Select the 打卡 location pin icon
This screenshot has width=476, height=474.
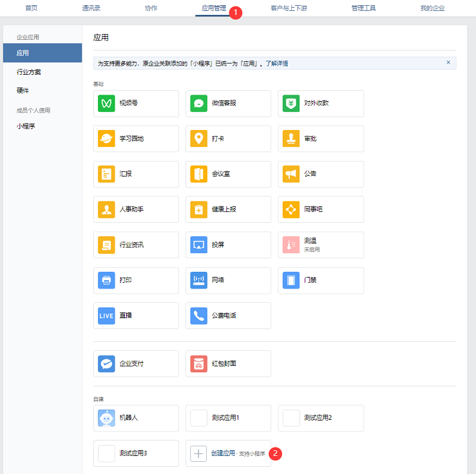[x=198, y=138]
